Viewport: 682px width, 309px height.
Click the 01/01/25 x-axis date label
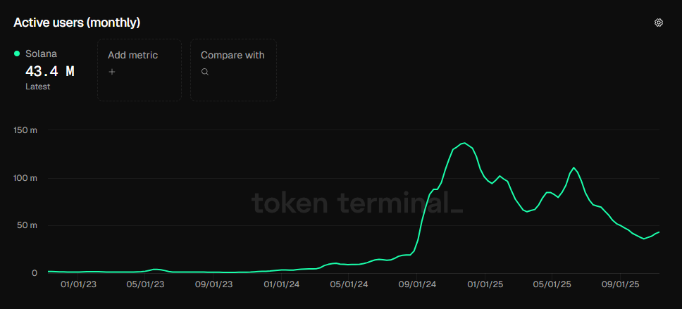(x=484, y=284)
